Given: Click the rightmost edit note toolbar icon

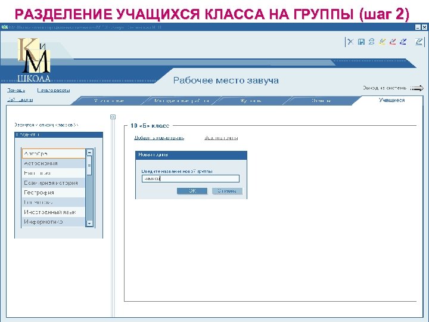Looking at the screenshot, I should pyautogui.click(x=419, y=42).
